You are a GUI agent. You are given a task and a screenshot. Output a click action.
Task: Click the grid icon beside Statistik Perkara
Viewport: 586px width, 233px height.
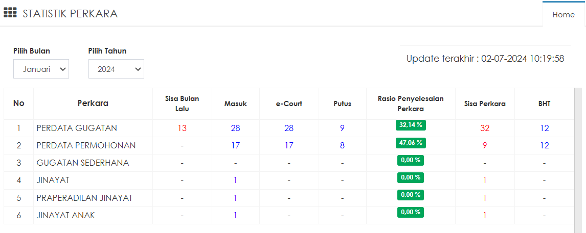point(10,13)
